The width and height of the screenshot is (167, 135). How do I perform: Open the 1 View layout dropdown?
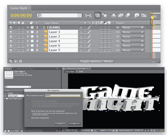pos(139,131)
